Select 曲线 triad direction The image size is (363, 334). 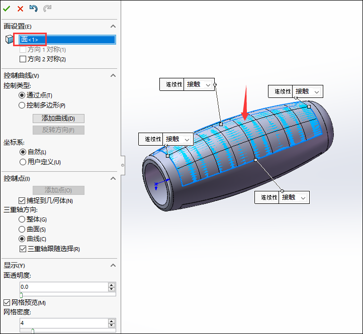pos(22,239)
